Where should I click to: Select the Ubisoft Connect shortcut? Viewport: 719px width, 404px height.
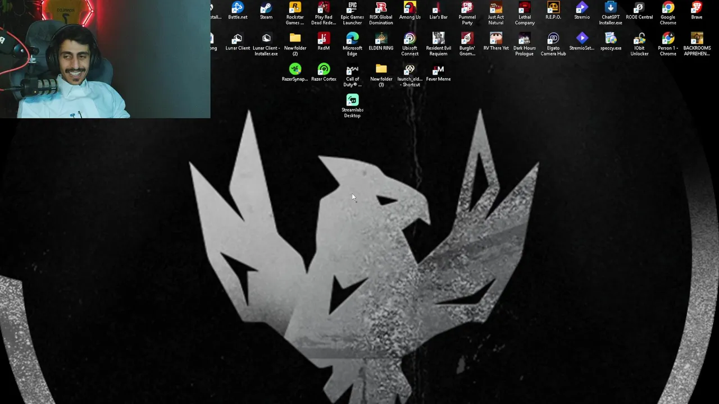[x=409, y=44]
